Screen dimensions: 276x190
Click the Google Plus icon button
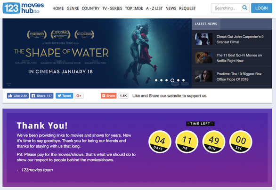pos(79,96)
